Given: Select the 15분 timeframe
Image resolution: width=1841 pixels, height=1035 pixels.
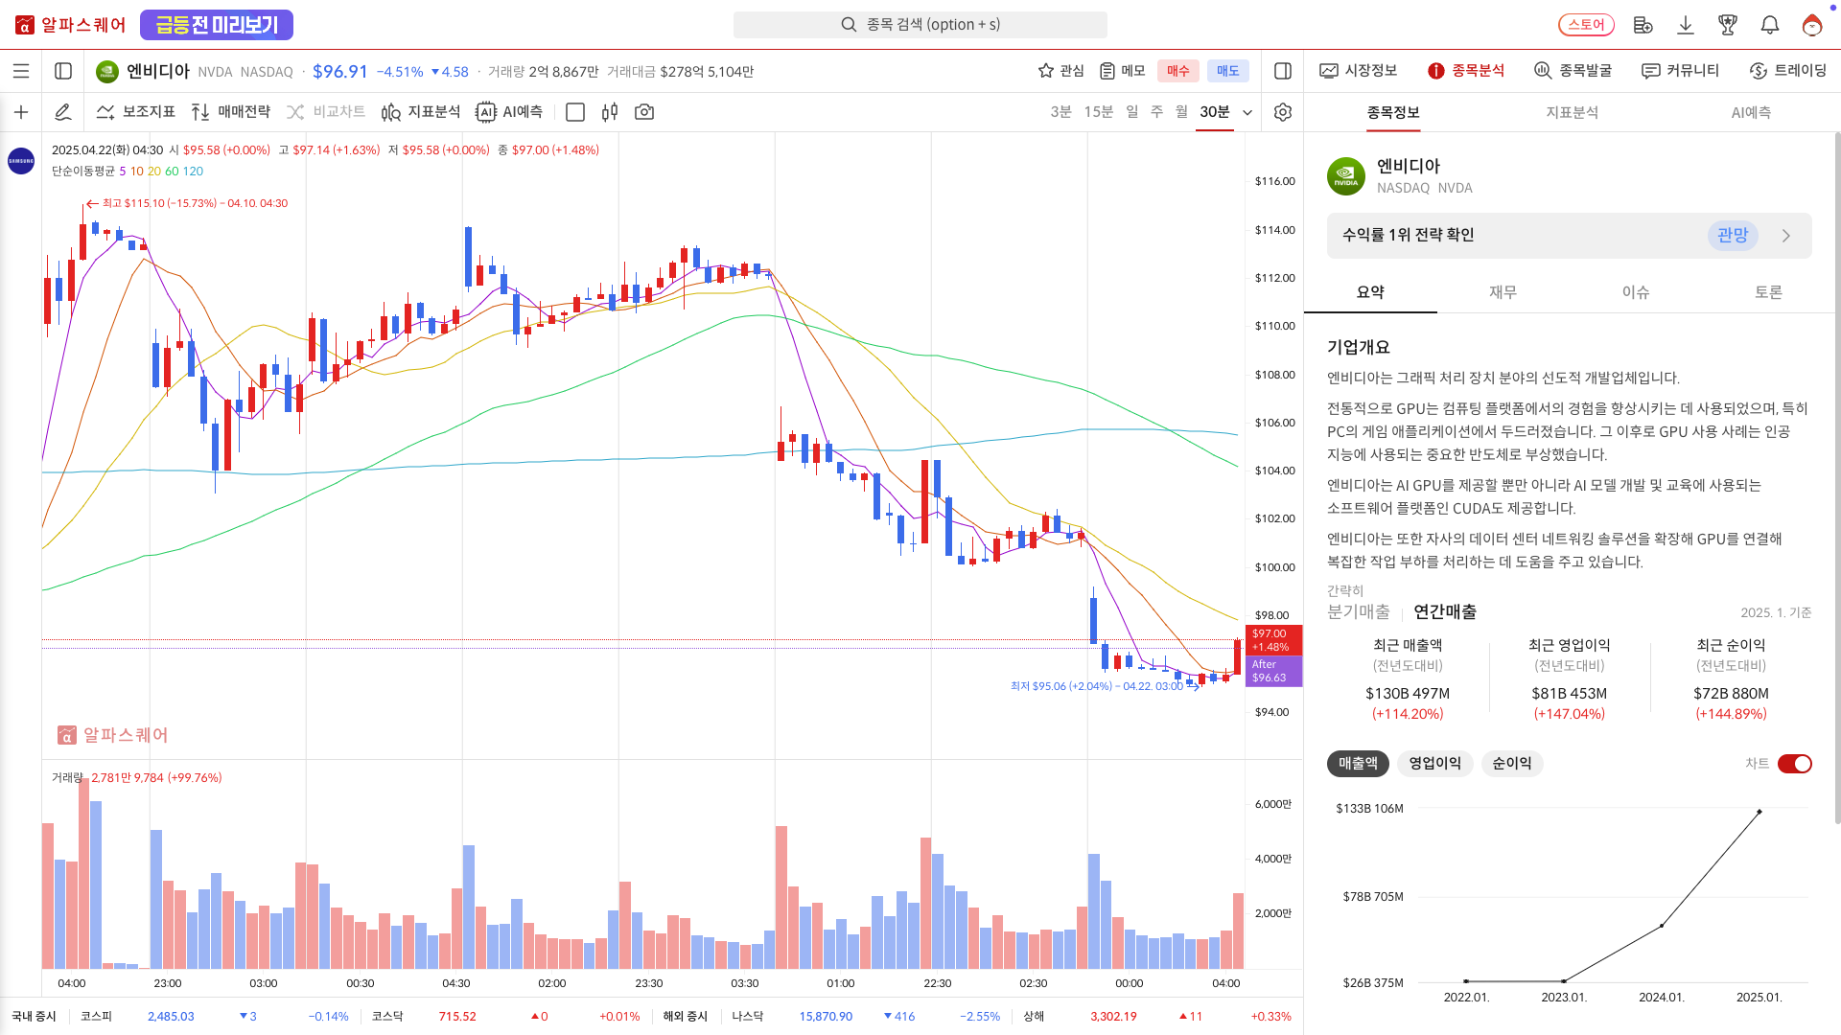Looking at the screenshot, I should [x=1099, y=112].
